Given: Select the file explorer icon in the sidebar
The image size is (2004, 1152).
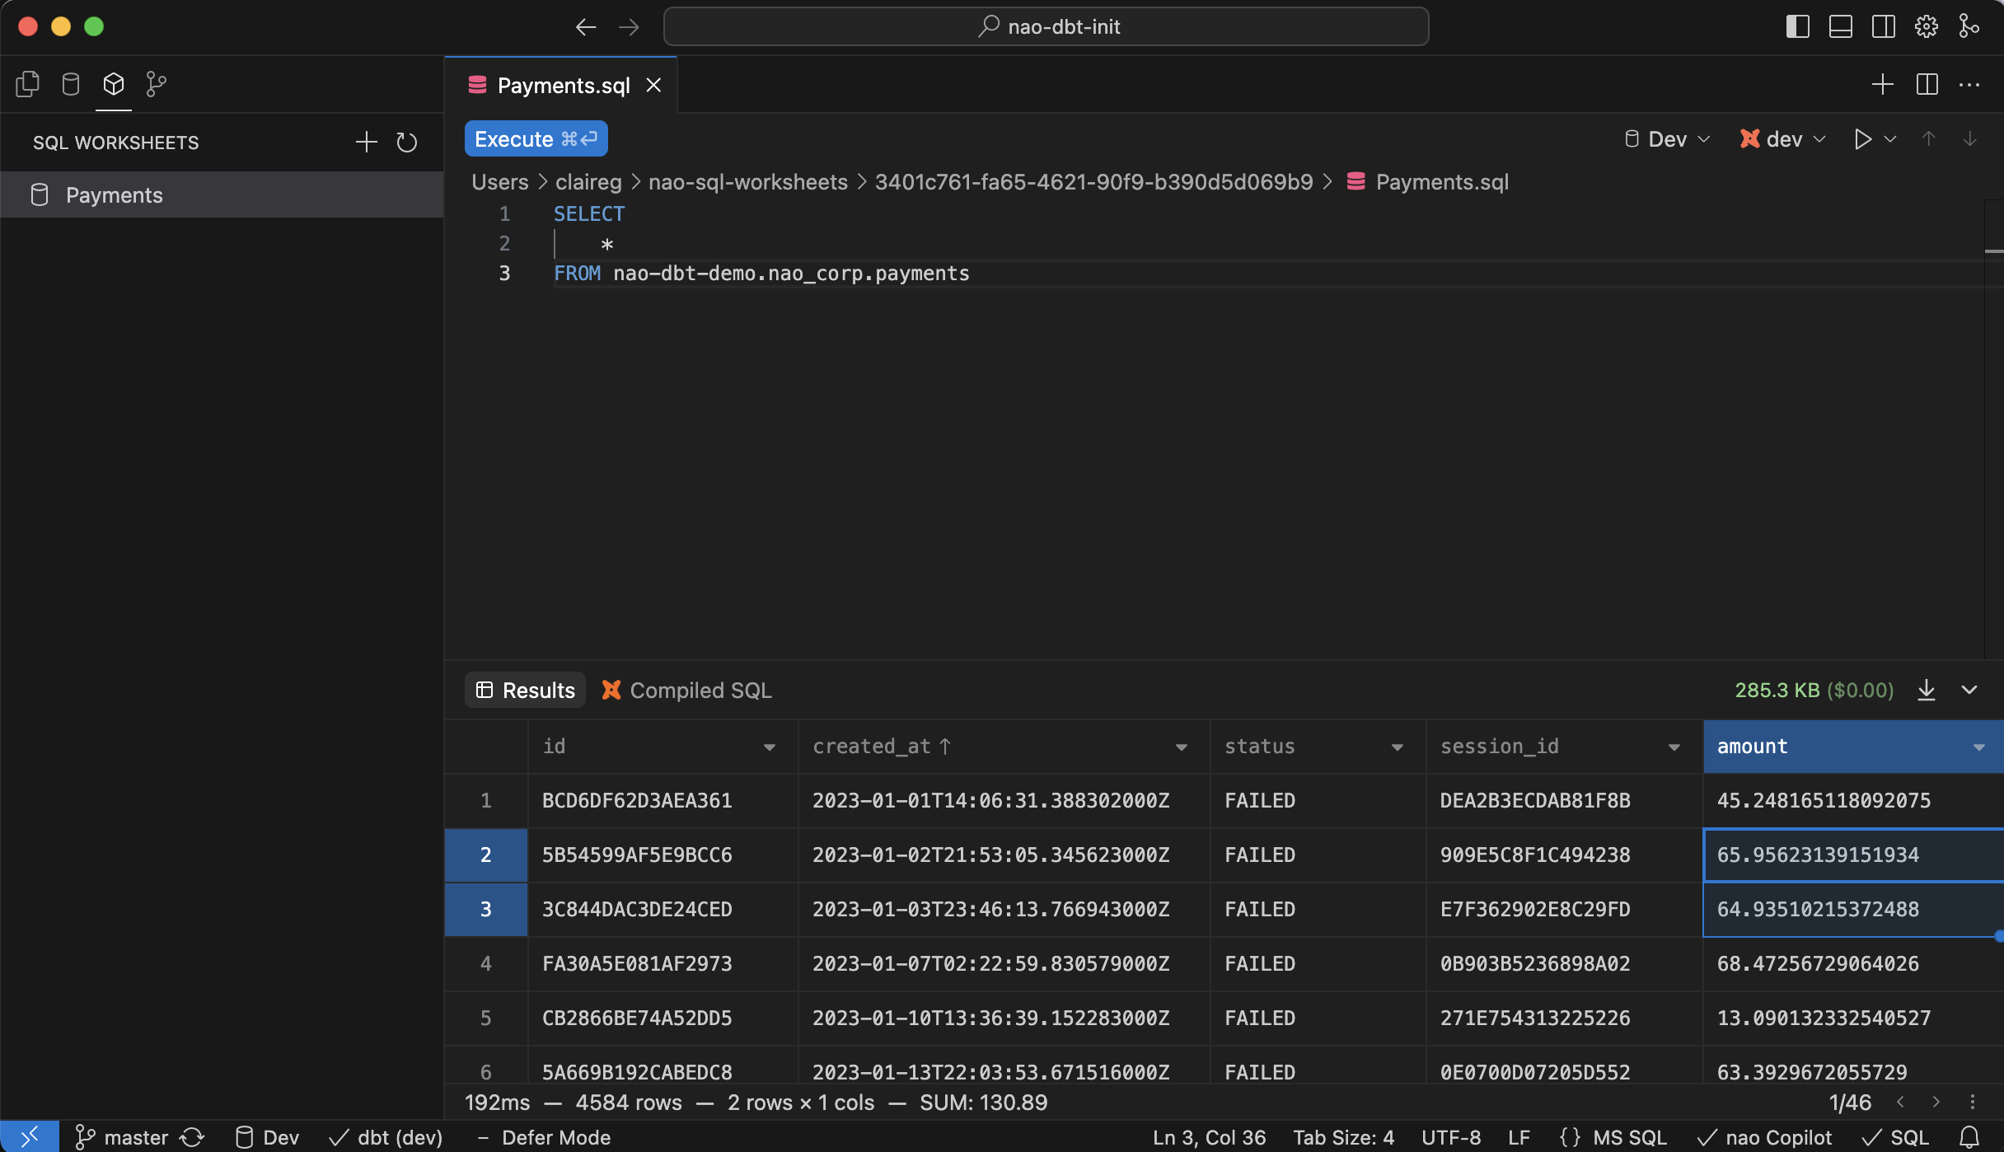Looking at the screenshot, I should [27, 83].
